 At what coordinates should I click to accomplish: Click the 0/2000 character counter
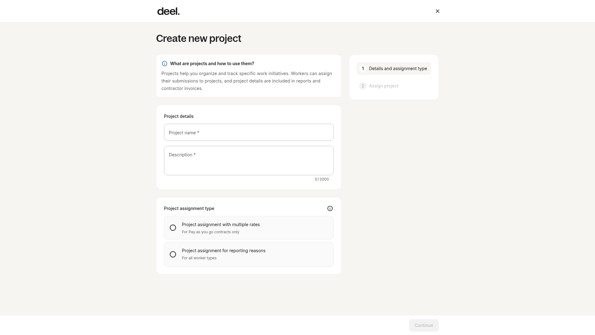click(322, 179)
